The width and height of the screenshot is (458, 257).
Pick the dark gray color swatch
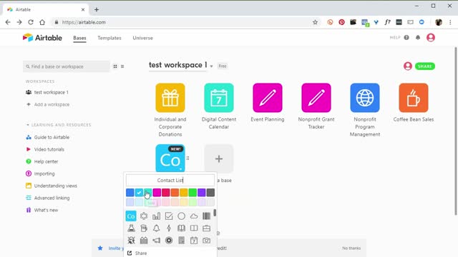pyautogui.click(x=210, y=192)
